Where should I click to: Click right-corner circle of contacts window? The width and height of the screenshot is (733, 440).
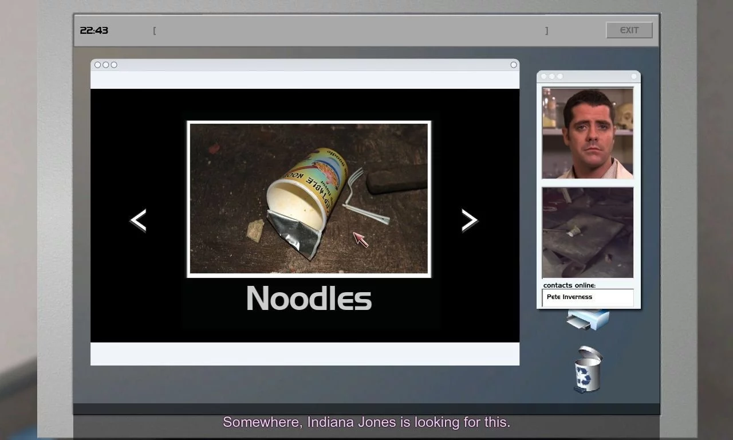click(634, 76)
